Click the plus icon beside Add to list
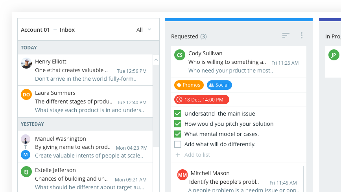This screenshot has height=192, width=341. coord(178,155)
